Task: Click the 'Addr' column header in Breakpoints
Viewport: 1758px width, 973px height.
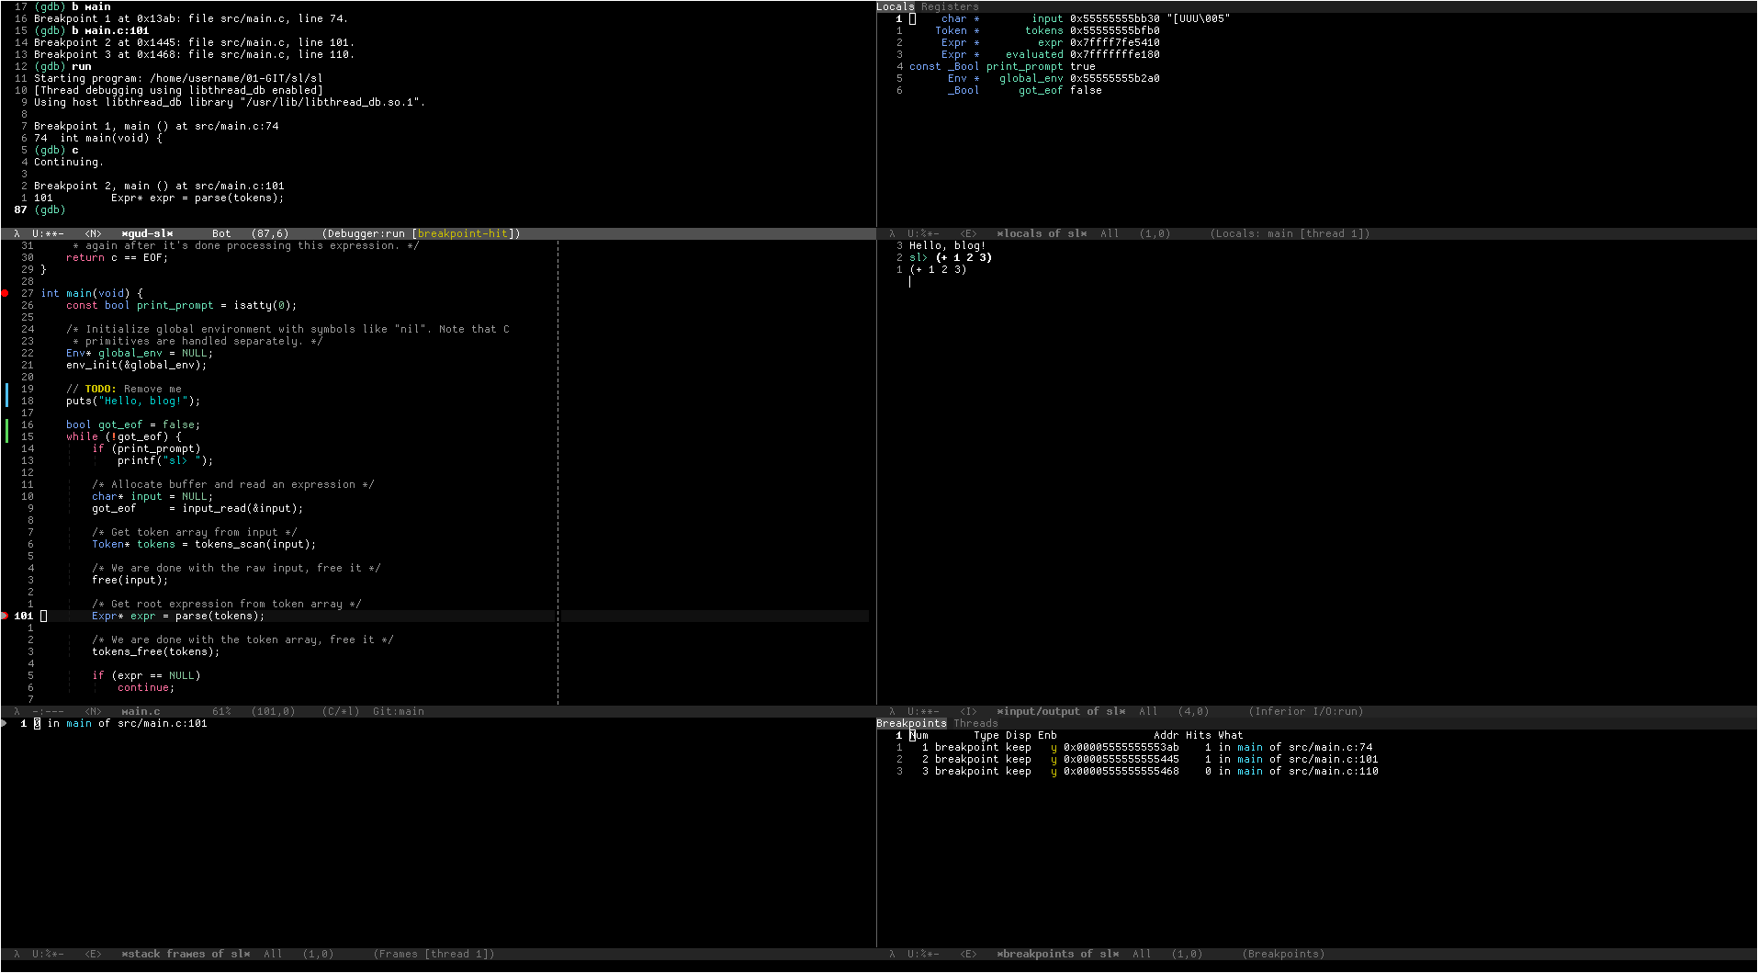Action: (1166, 735)
